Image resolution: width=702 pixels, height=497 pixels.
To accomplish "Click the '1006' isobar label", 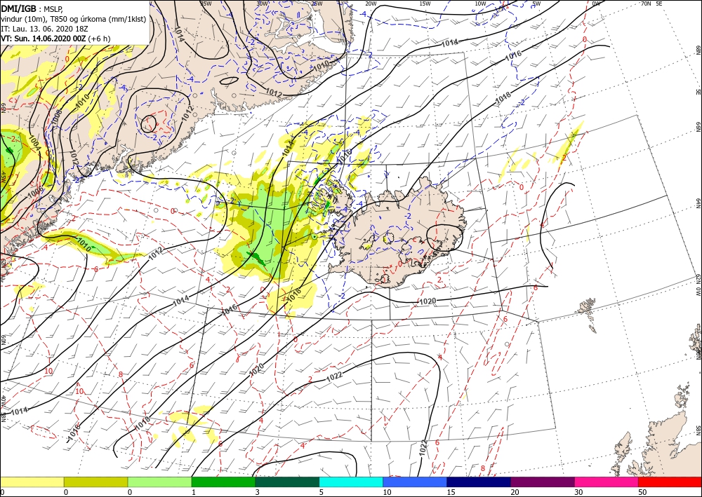I will click(35, 192).
